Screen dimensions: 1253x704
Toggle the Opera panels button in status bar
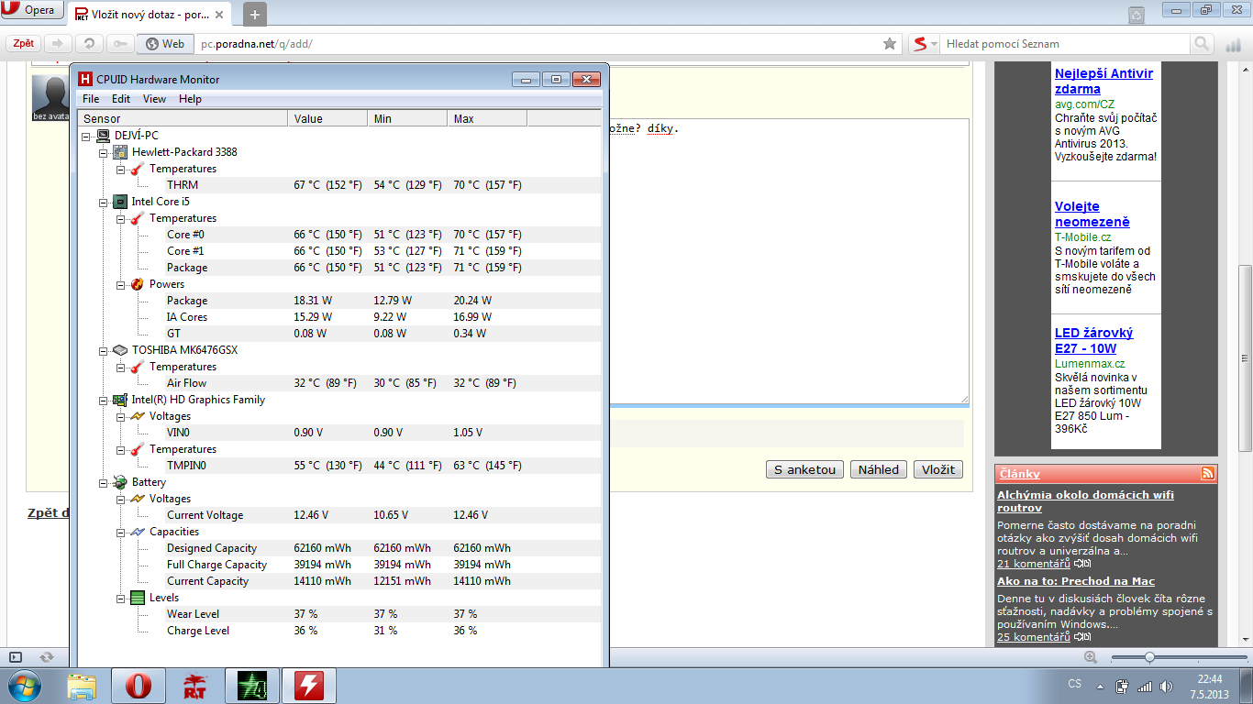pos(16,656)
